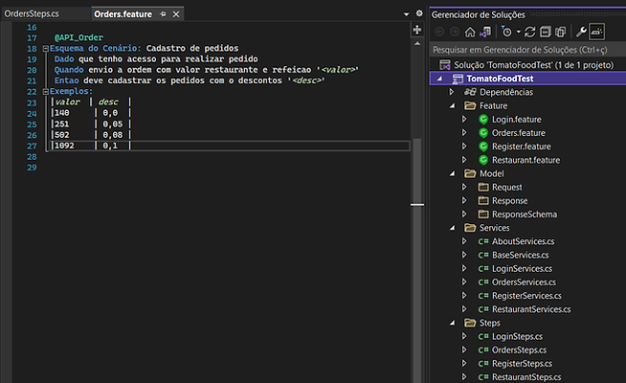Click the Login.feature file icon
Screen dimensions: 626x383
click(483, 120)
